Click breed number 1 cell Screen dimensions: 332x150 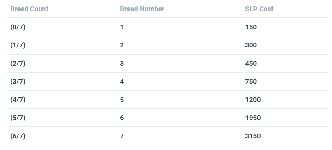coord(122,27)
